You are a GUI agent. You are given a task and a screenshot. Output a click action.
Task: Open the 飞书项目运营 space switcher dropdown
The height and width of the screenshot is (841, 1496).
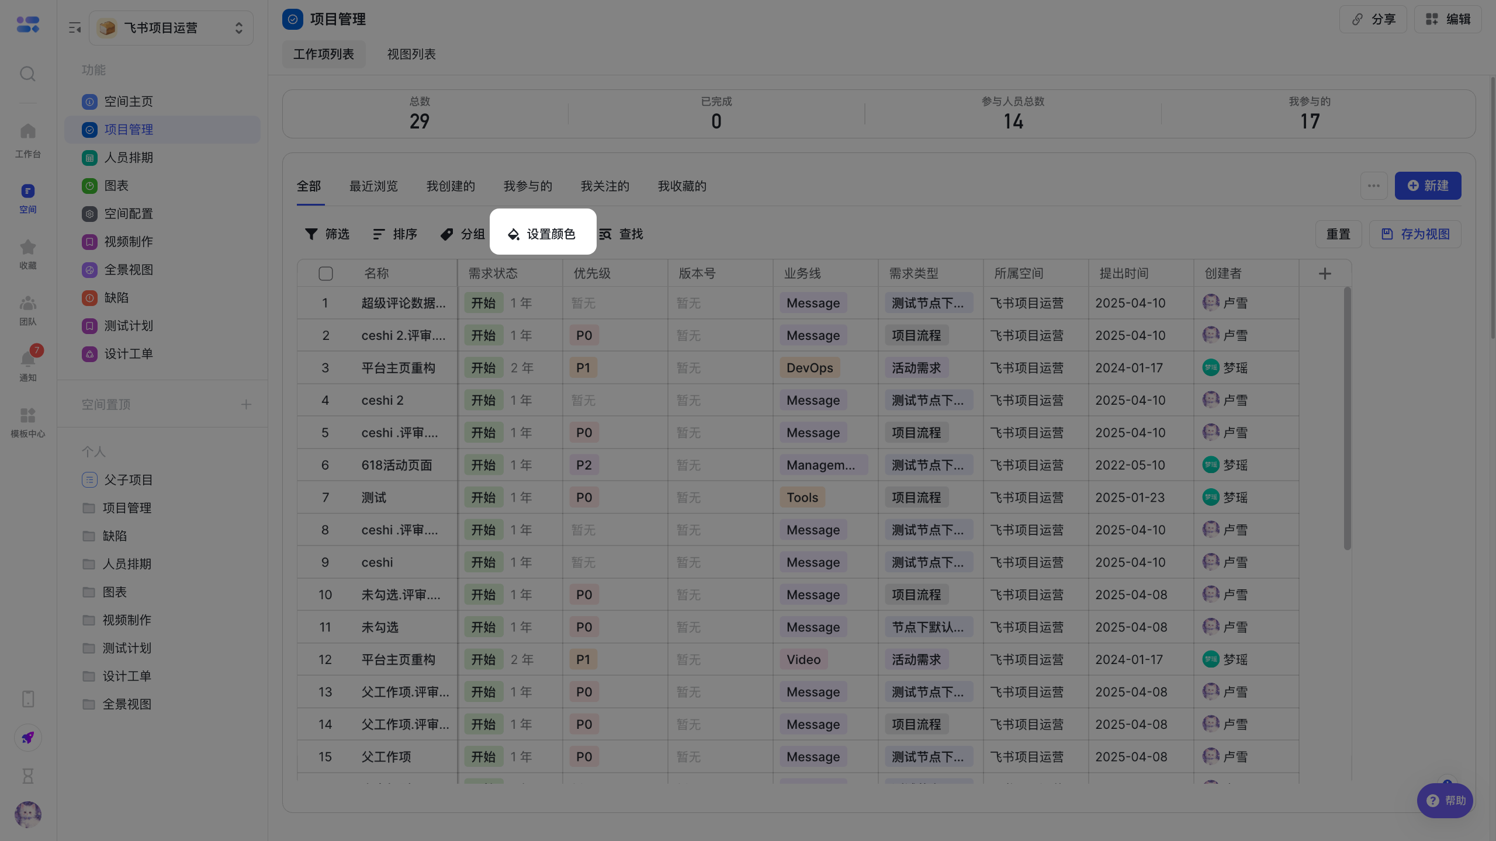point(171,28)
